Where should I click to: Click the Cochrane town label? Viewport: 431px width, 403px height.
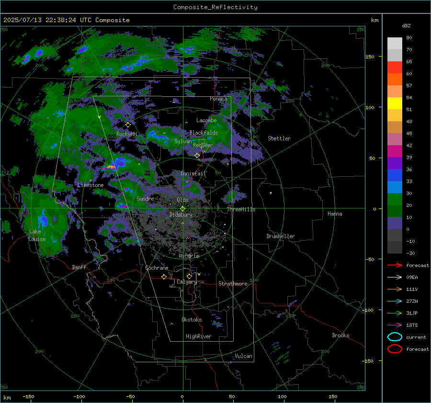[x=157, y=268]
